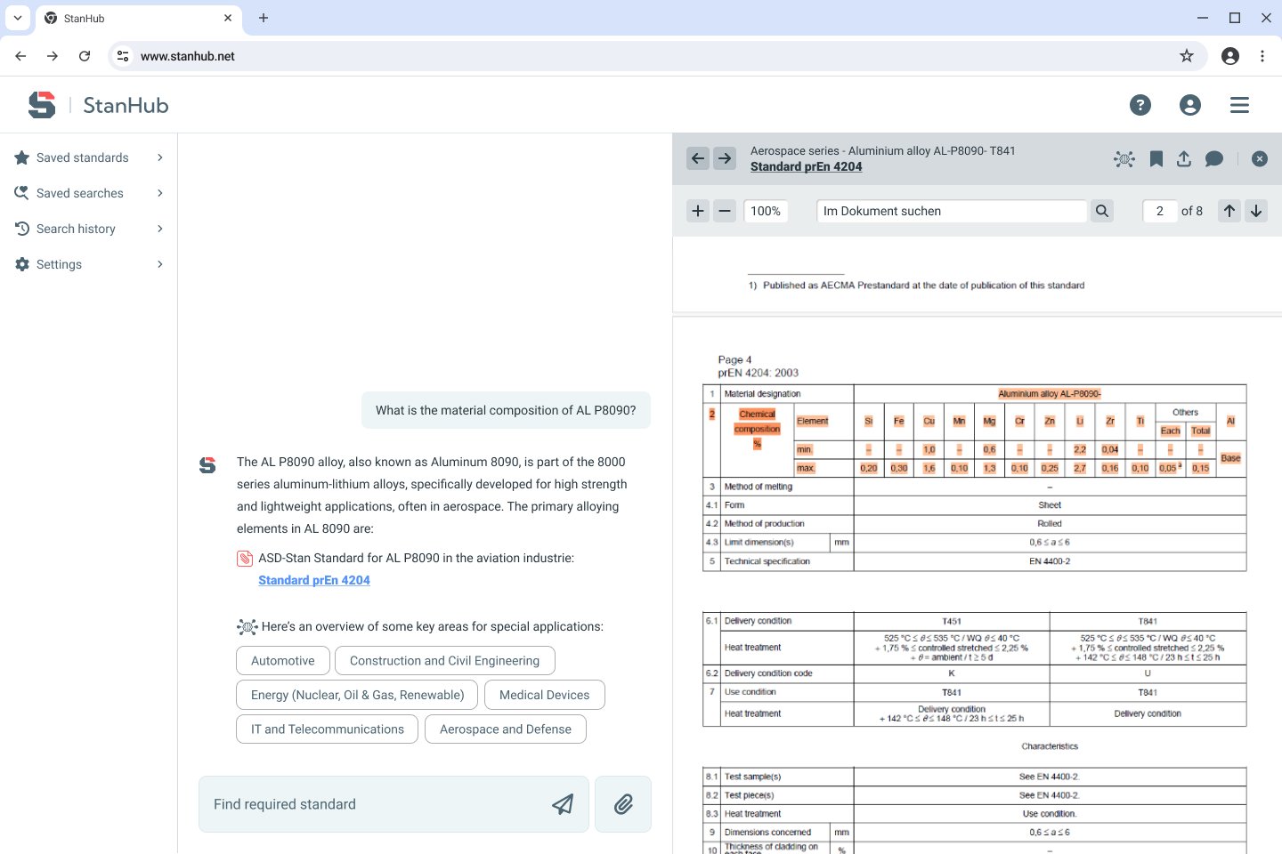Close the document viewer panel
The width and height of the screenshot is (1282, 854).
click(1259, 158)
